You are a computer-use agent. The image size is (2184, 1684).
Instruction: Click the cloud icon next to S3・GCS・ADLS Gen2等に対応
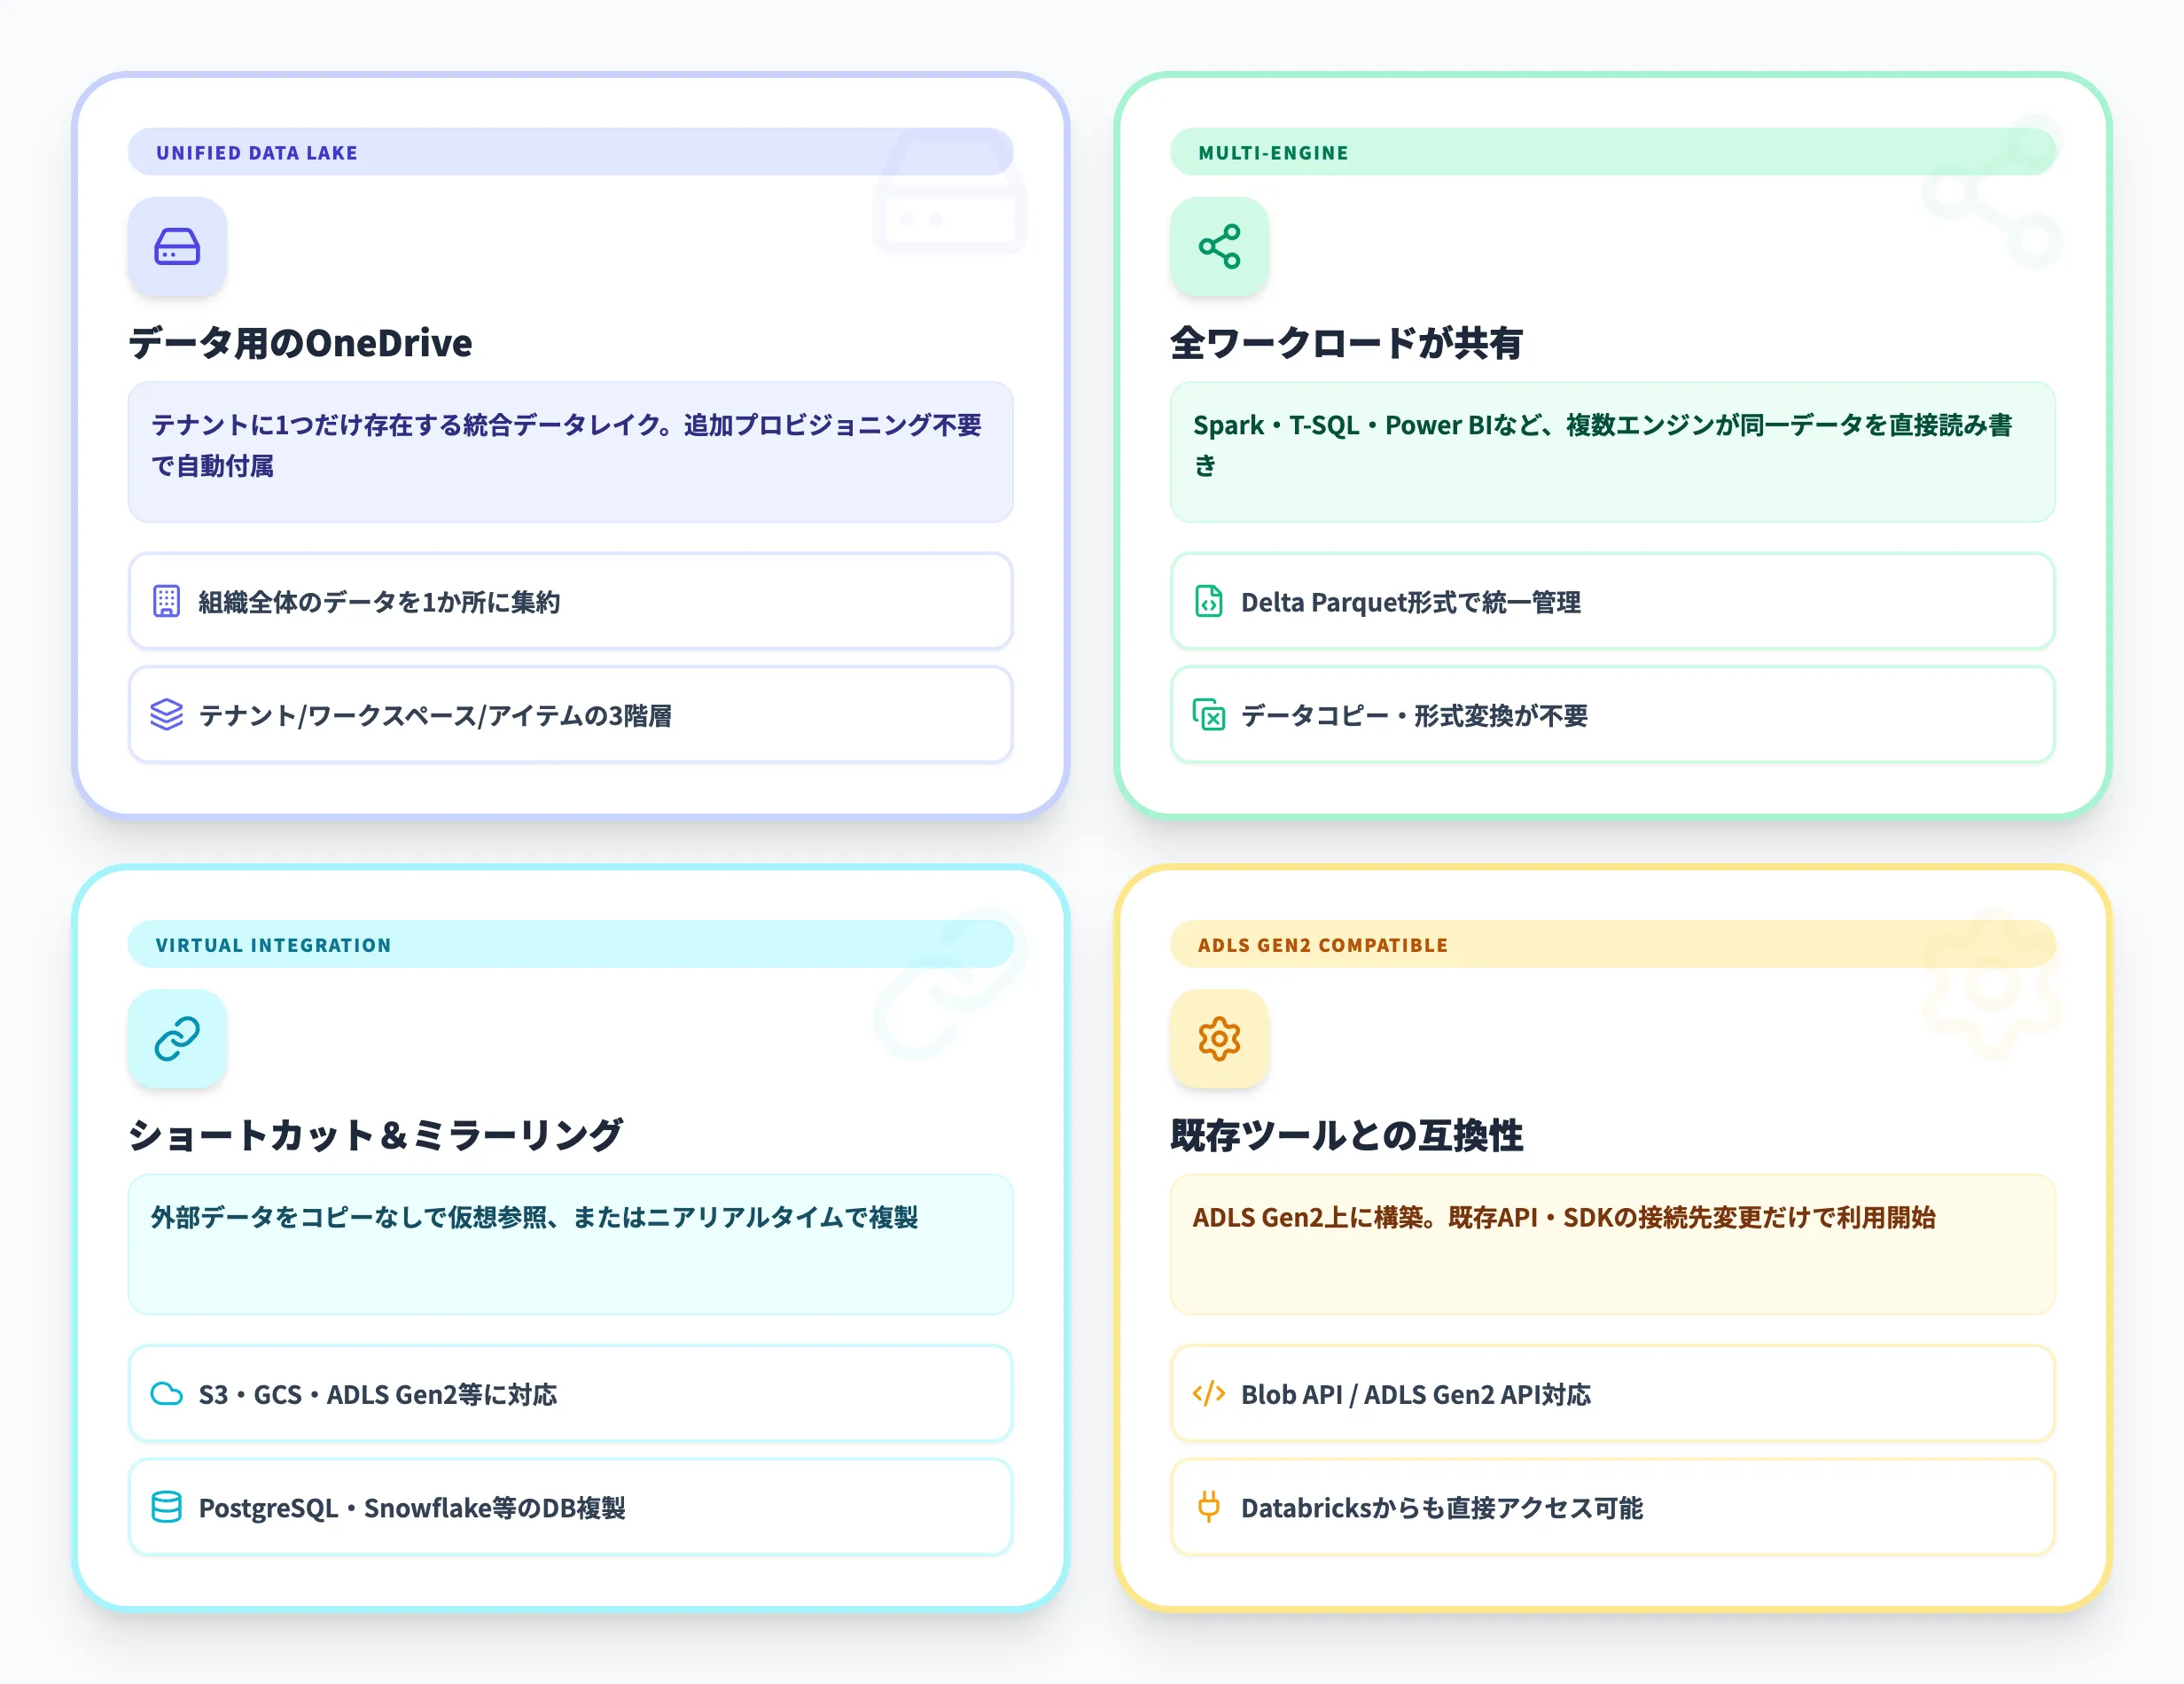coord(167,1394)
